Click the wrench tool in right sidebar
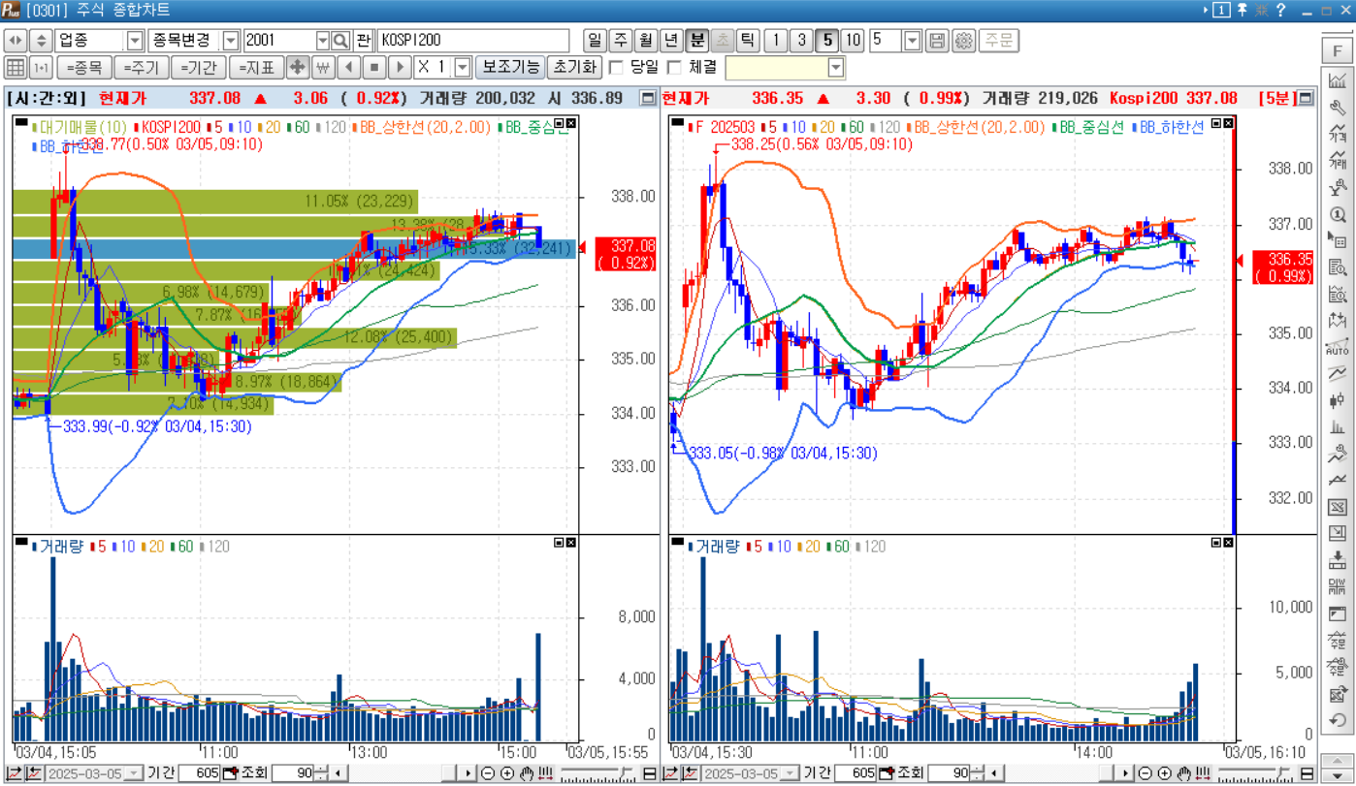 (1338, 108)
